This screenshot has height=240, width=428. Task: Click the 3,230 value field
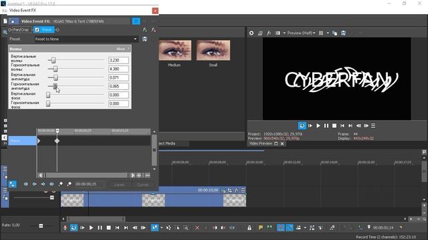[118, 60]
